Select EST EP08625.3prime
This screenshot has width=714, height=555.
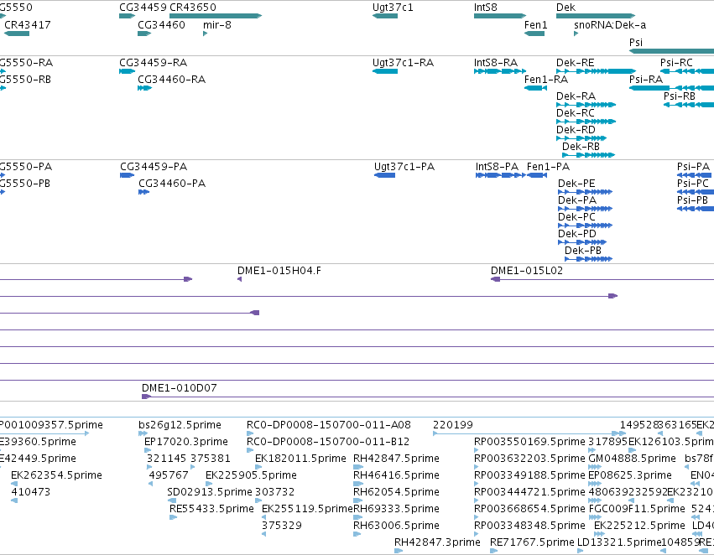[595, 484]
